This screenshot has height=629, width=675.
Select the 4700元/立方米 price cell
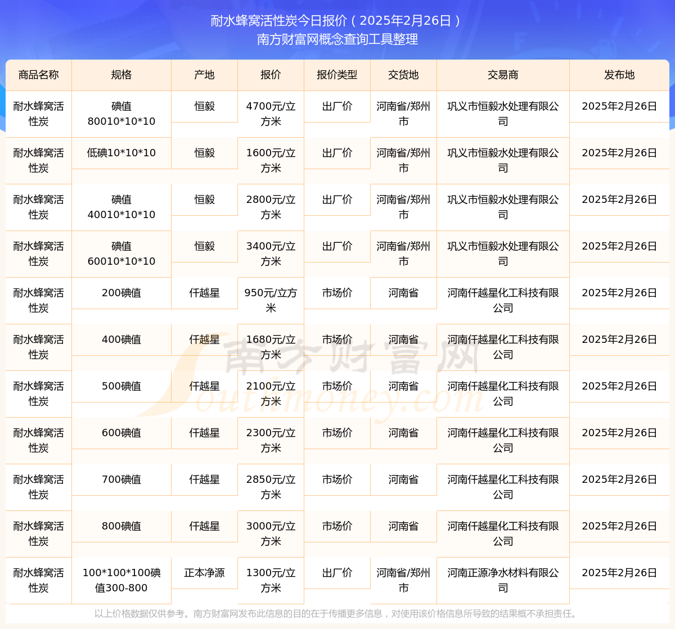point(271,114)
